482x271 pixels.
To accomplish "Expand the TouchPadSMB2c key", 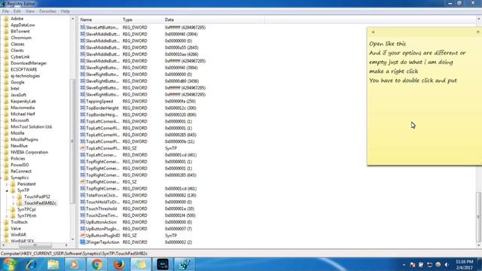I will pyautogui.click(x=14, y=203).
